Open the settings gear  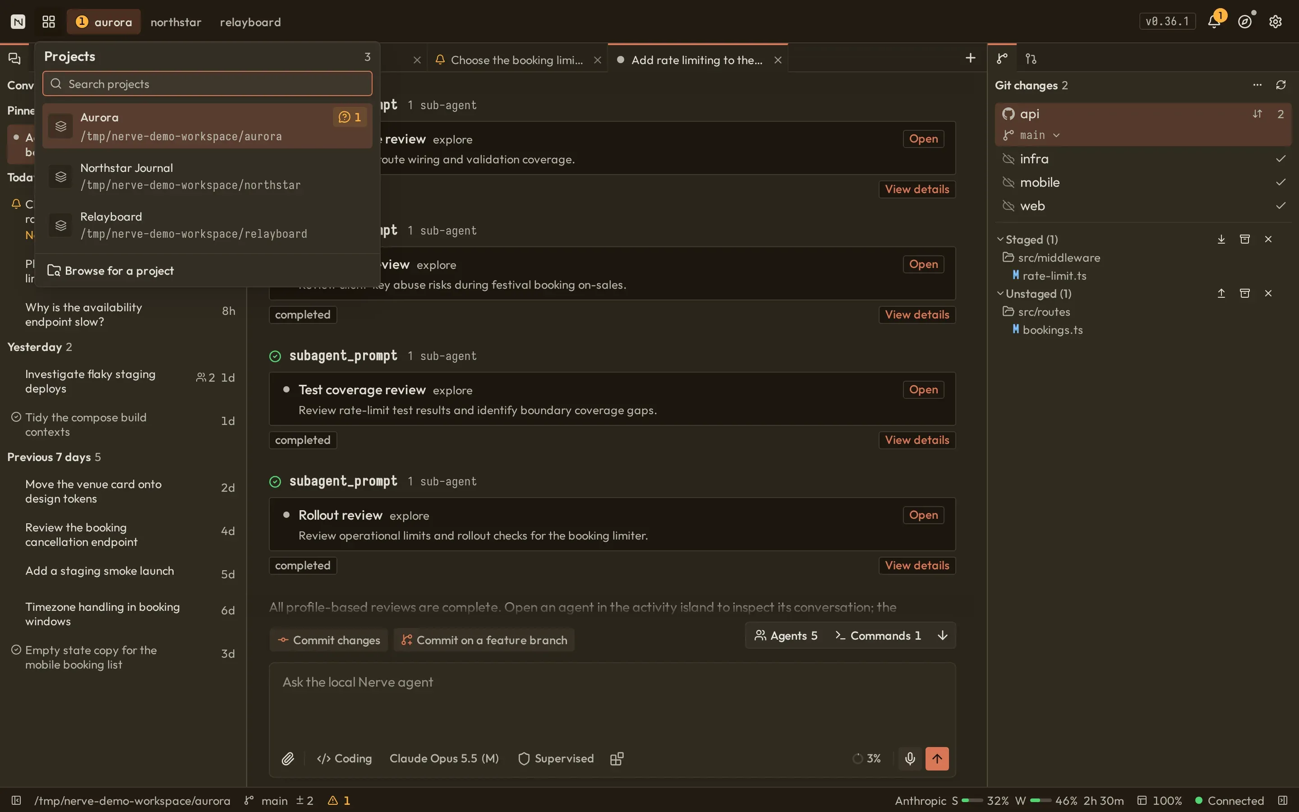point(1276,22)
